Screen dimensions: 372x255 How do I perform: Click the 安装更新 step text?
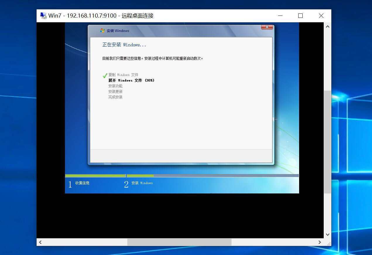coord(115,91)
